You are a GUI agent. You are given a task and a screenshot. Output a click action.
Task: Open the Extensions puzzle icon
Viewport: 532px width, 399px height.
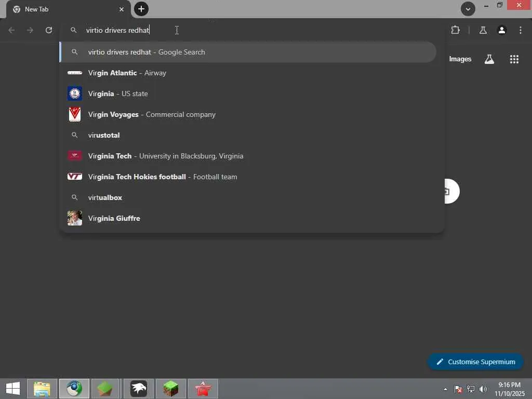(455, 30)
